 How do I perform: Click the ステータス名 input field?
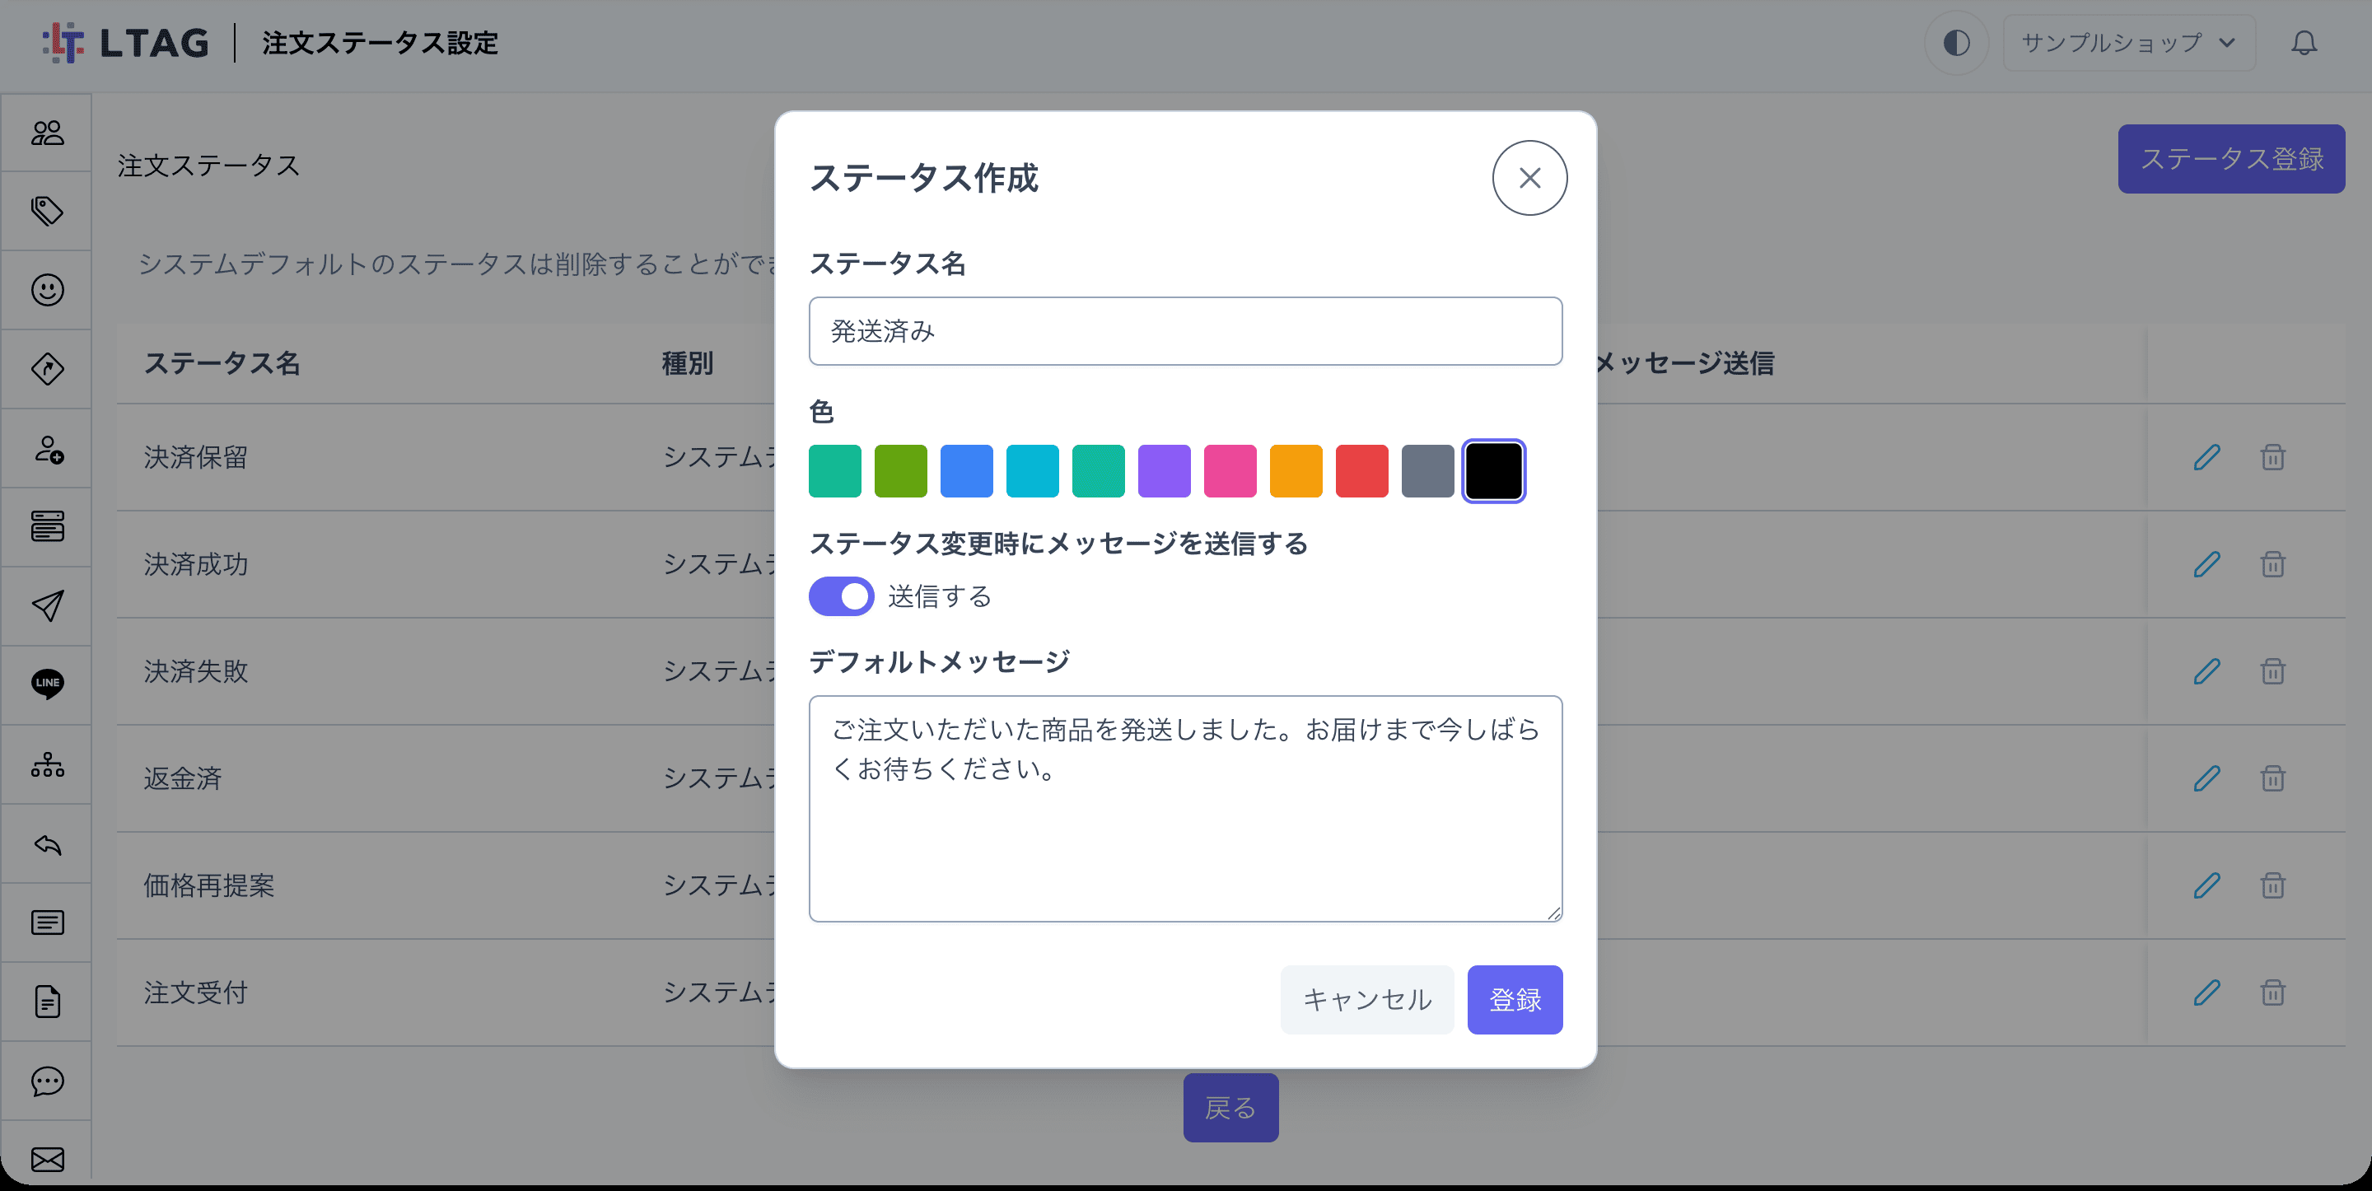coord(1185,330)
